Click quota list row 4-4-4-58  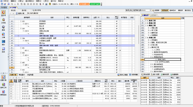[161, 80]
